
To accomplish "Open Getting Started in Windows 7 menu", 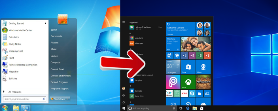I will pos(25,23).
